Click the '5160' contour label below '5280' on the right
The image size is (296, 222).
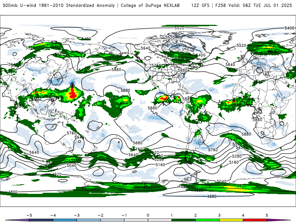(x=234, y=162)
